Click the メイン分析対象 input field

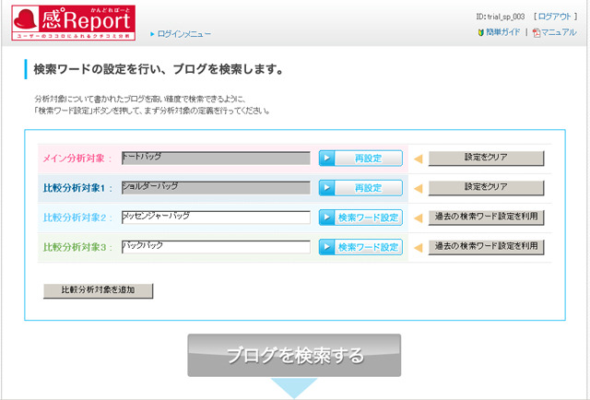pyautogui.click(x=216, y=158)
